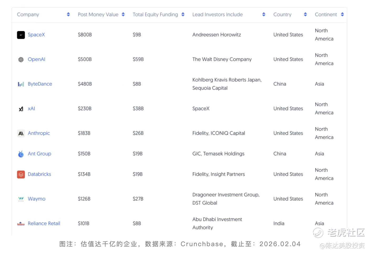Click the Waymo logo icon
Image resolution: width=372 pixels, height=254 pixels.
tap(21, 199)
